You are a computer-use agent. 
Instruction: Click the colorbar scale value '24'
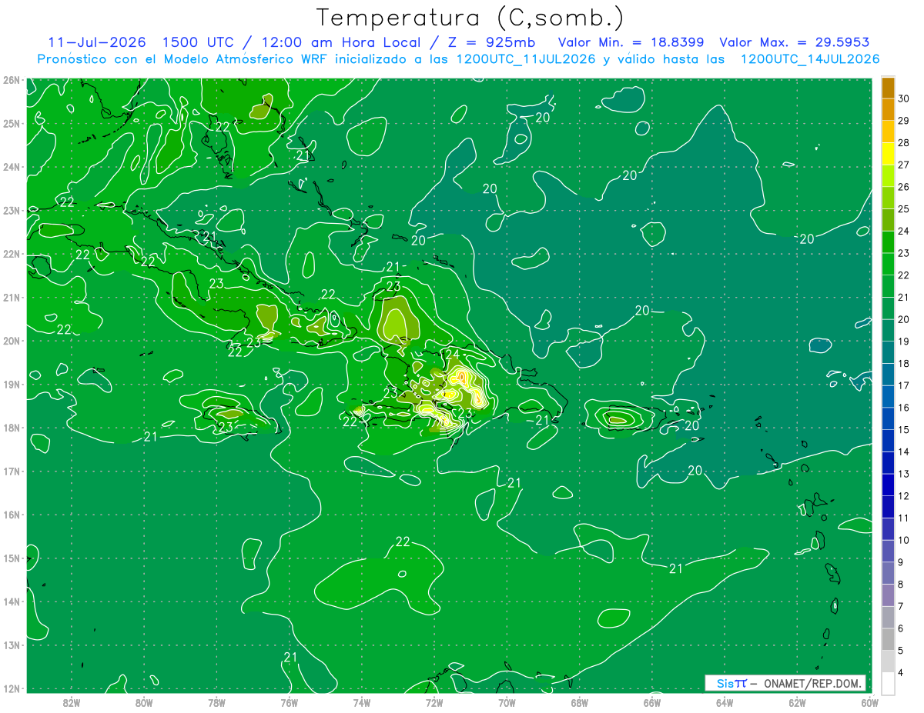904,231
